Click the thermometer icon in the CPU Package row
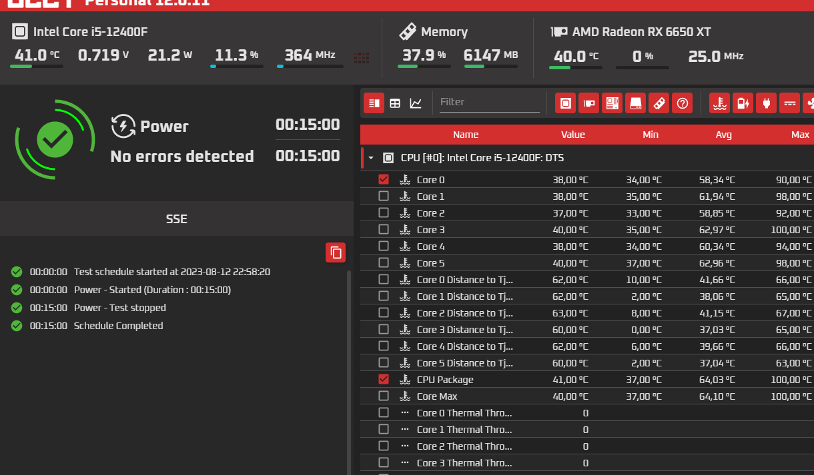The image size is (814, 475). point(405,380)
